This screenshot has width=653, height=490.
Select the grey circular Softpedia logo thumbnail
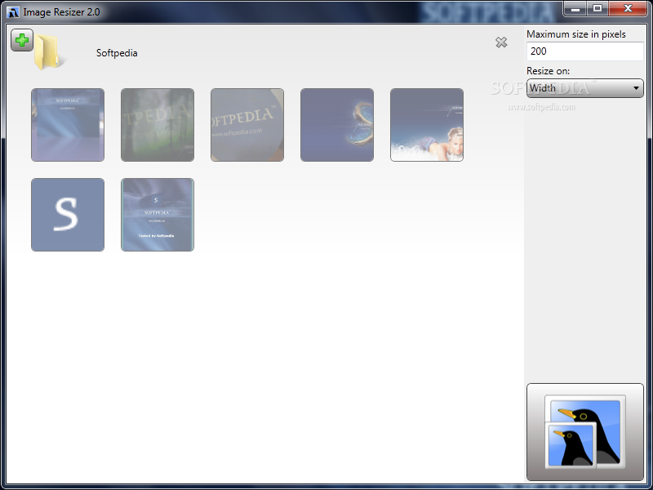(x=247, y=125)
